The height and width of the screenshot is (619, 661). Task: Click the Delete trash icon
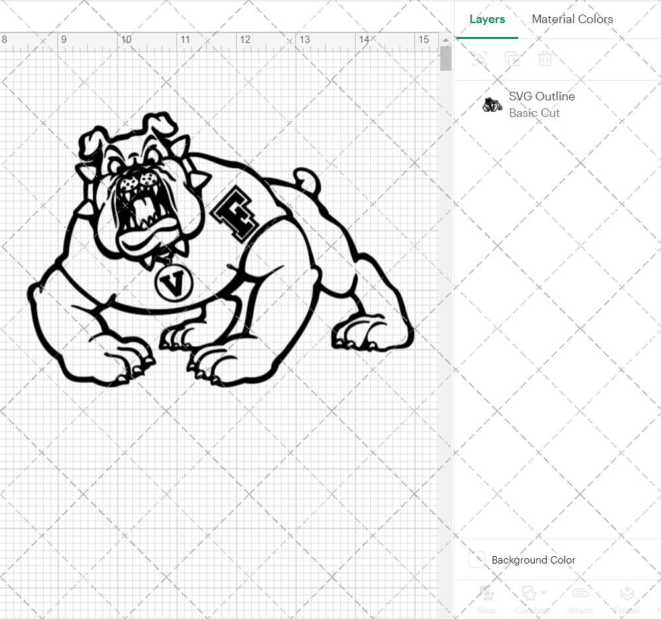point(545,59)
